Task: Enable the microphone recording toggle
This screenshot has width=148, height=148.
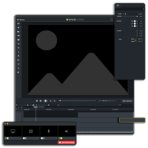Action: click(43, 138)
